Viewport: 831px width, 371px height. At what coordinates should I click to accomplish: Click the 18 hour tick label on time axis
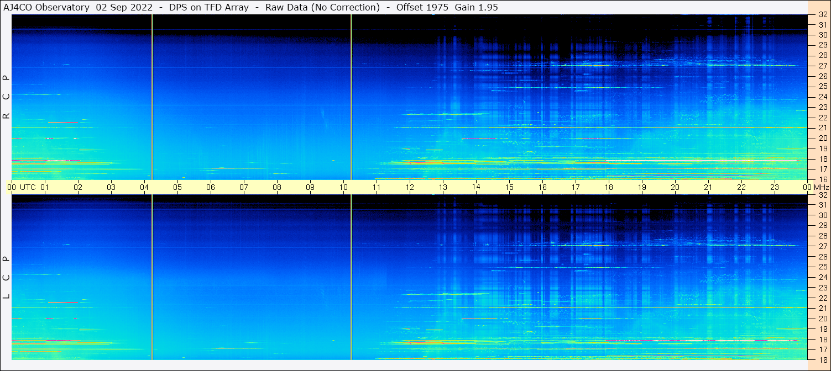pos(609,187)
